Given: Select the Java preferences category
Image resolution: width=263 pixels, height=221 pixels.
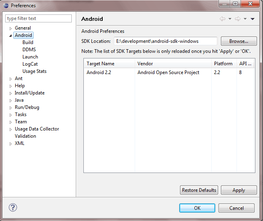Looking at the screenshot, I should (19, 100).
